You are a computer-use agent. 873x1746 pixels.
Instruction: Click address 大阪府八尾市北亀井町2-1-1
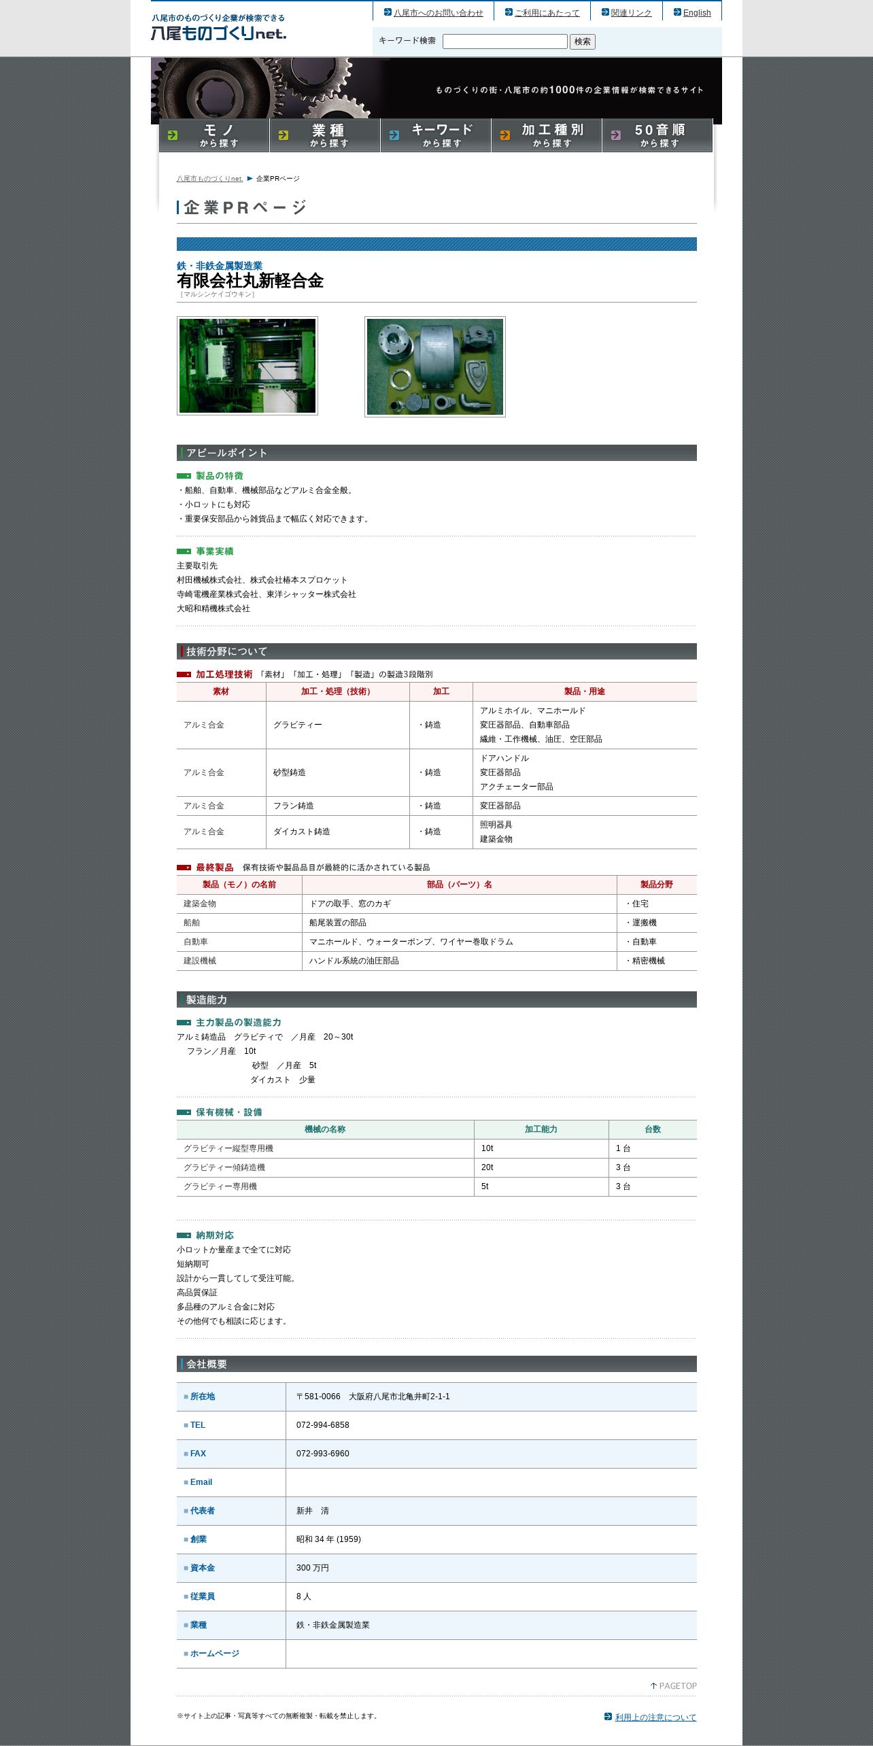(x=399, y=1397)
